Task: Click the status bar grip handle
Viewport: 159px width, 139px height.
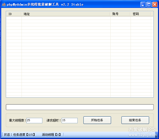Action: tap(2, 134)
